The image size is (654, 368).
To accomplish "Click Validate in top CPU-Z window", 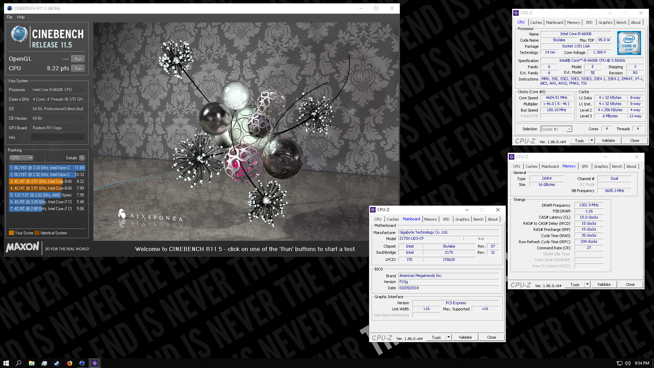I will [x=608, y=141].
